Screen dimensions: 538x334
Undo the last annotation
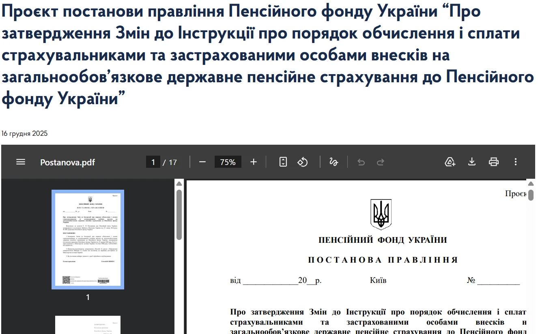pyautogui.click(x=361, y=161)
